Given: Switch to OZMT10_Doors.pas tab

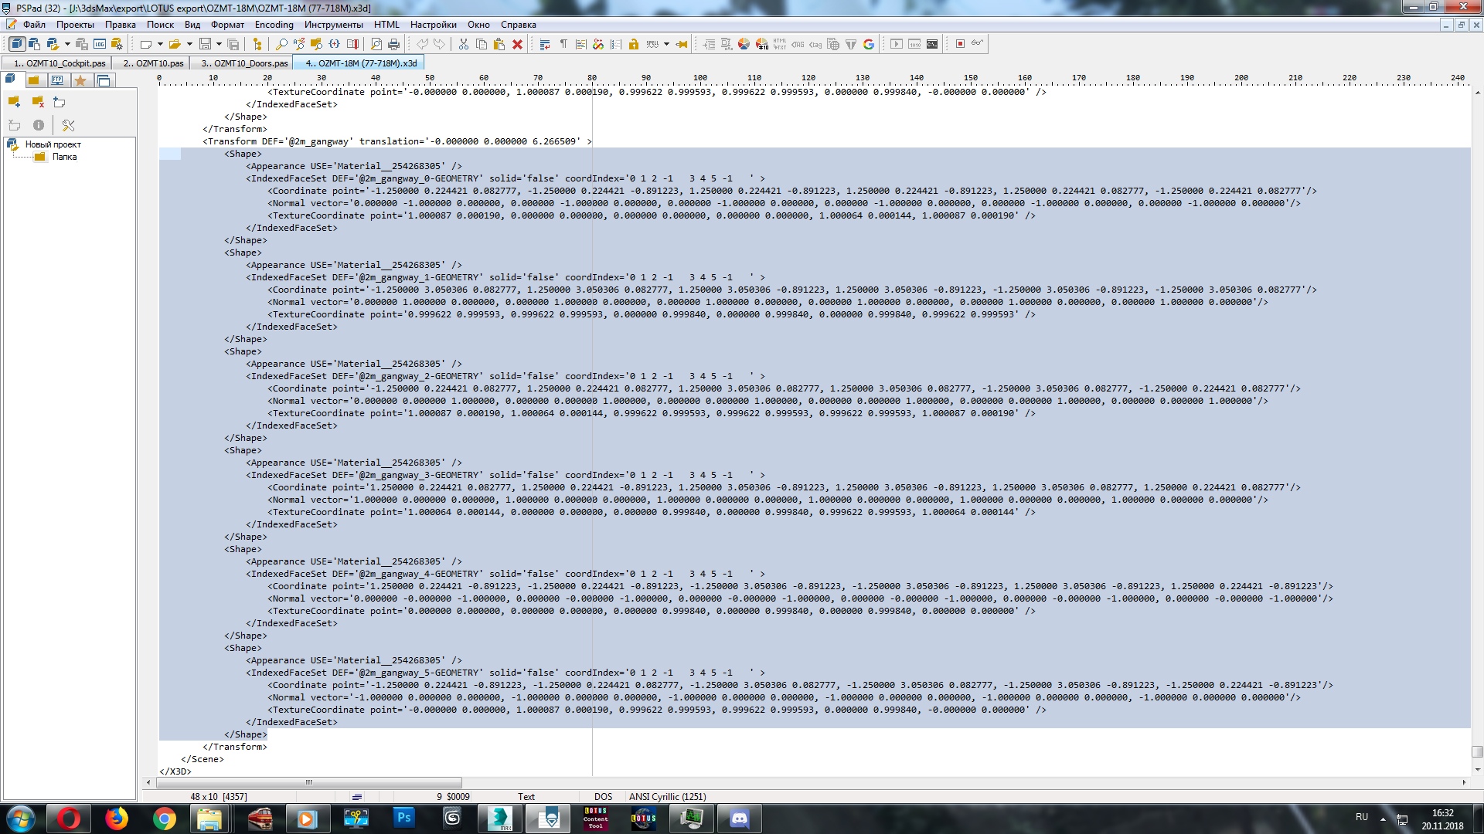Looking at the screenshot, I should coord(244,63).
